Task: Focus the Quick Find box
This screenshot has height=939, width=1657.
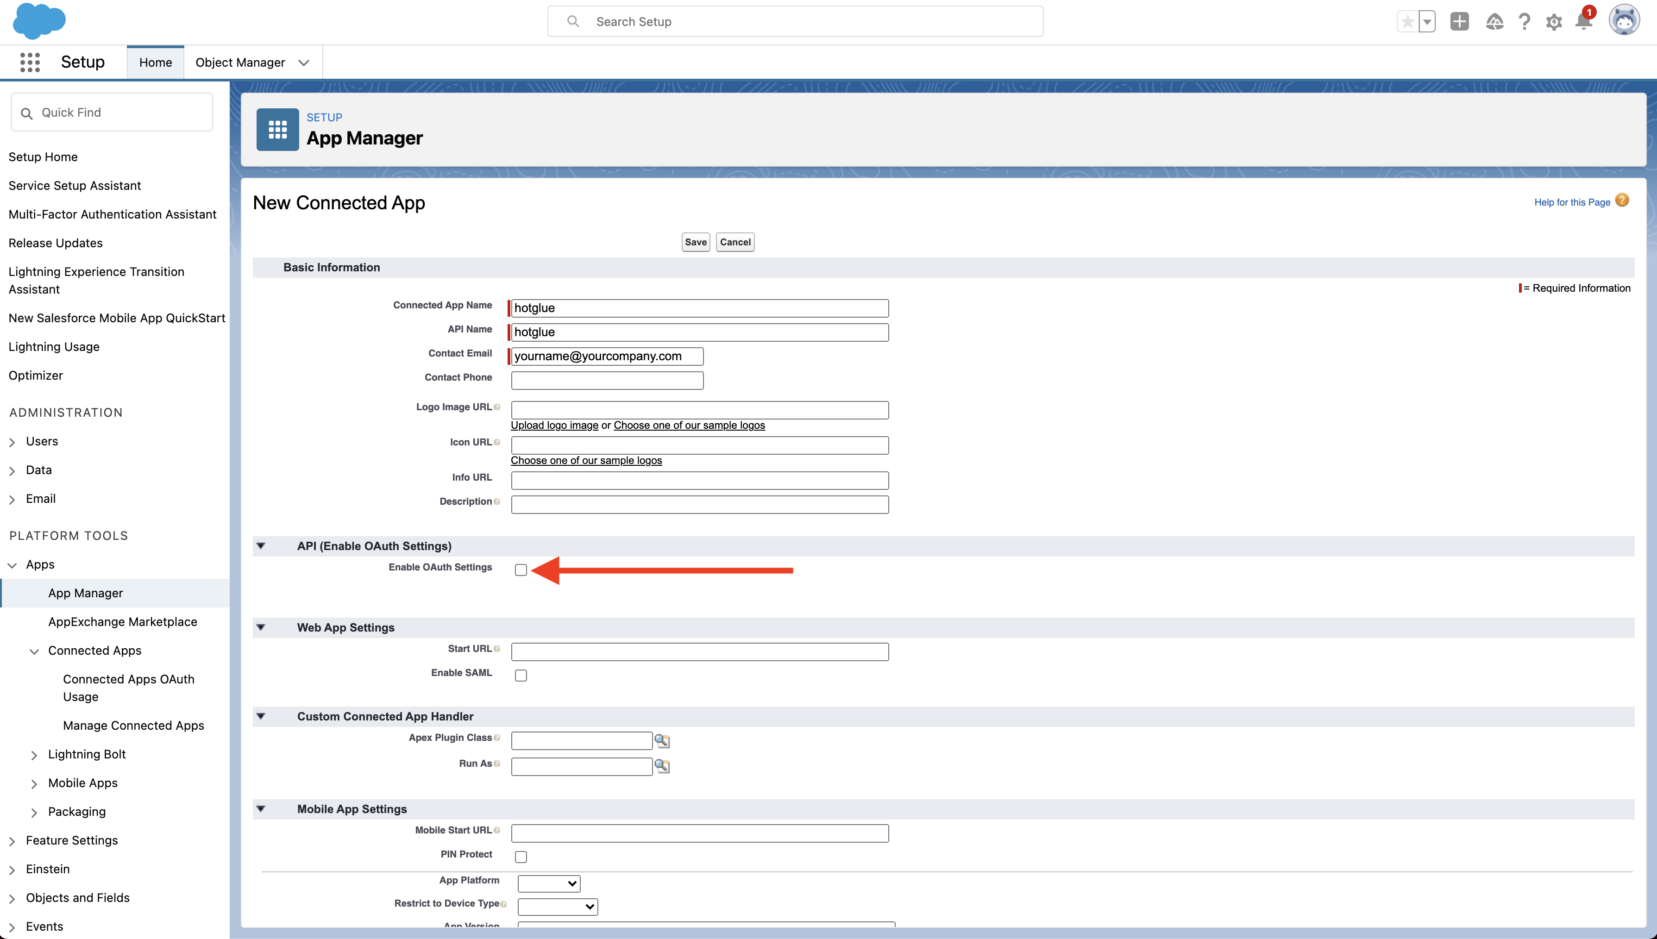Action: pyautogui.click(x=112, y=112)
